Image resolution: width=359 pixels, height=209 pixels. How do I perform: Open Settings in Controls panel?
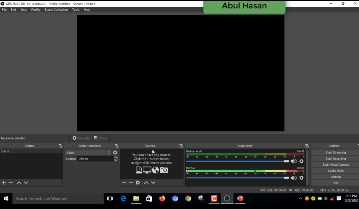(x=335, y=177)
